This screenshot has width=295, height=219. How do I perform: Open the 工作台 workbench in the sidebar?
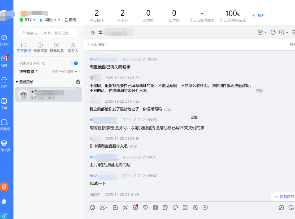point(4,41)
